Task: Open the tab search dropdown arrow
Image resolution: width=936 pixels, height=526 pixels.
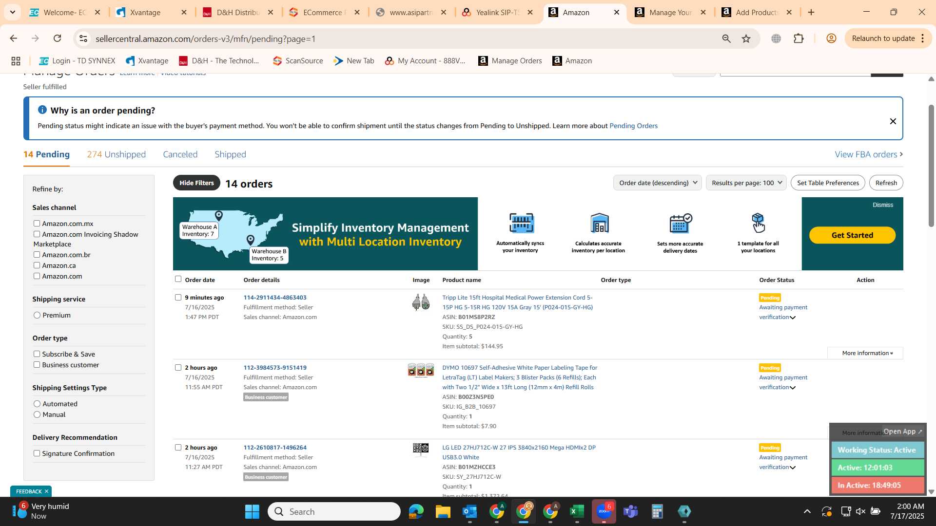Action: click(12, 12)
